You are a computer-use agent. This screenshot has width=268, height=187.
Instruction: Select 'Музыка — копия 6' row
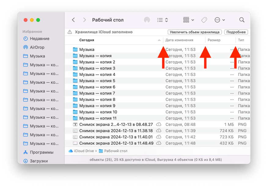157,87
